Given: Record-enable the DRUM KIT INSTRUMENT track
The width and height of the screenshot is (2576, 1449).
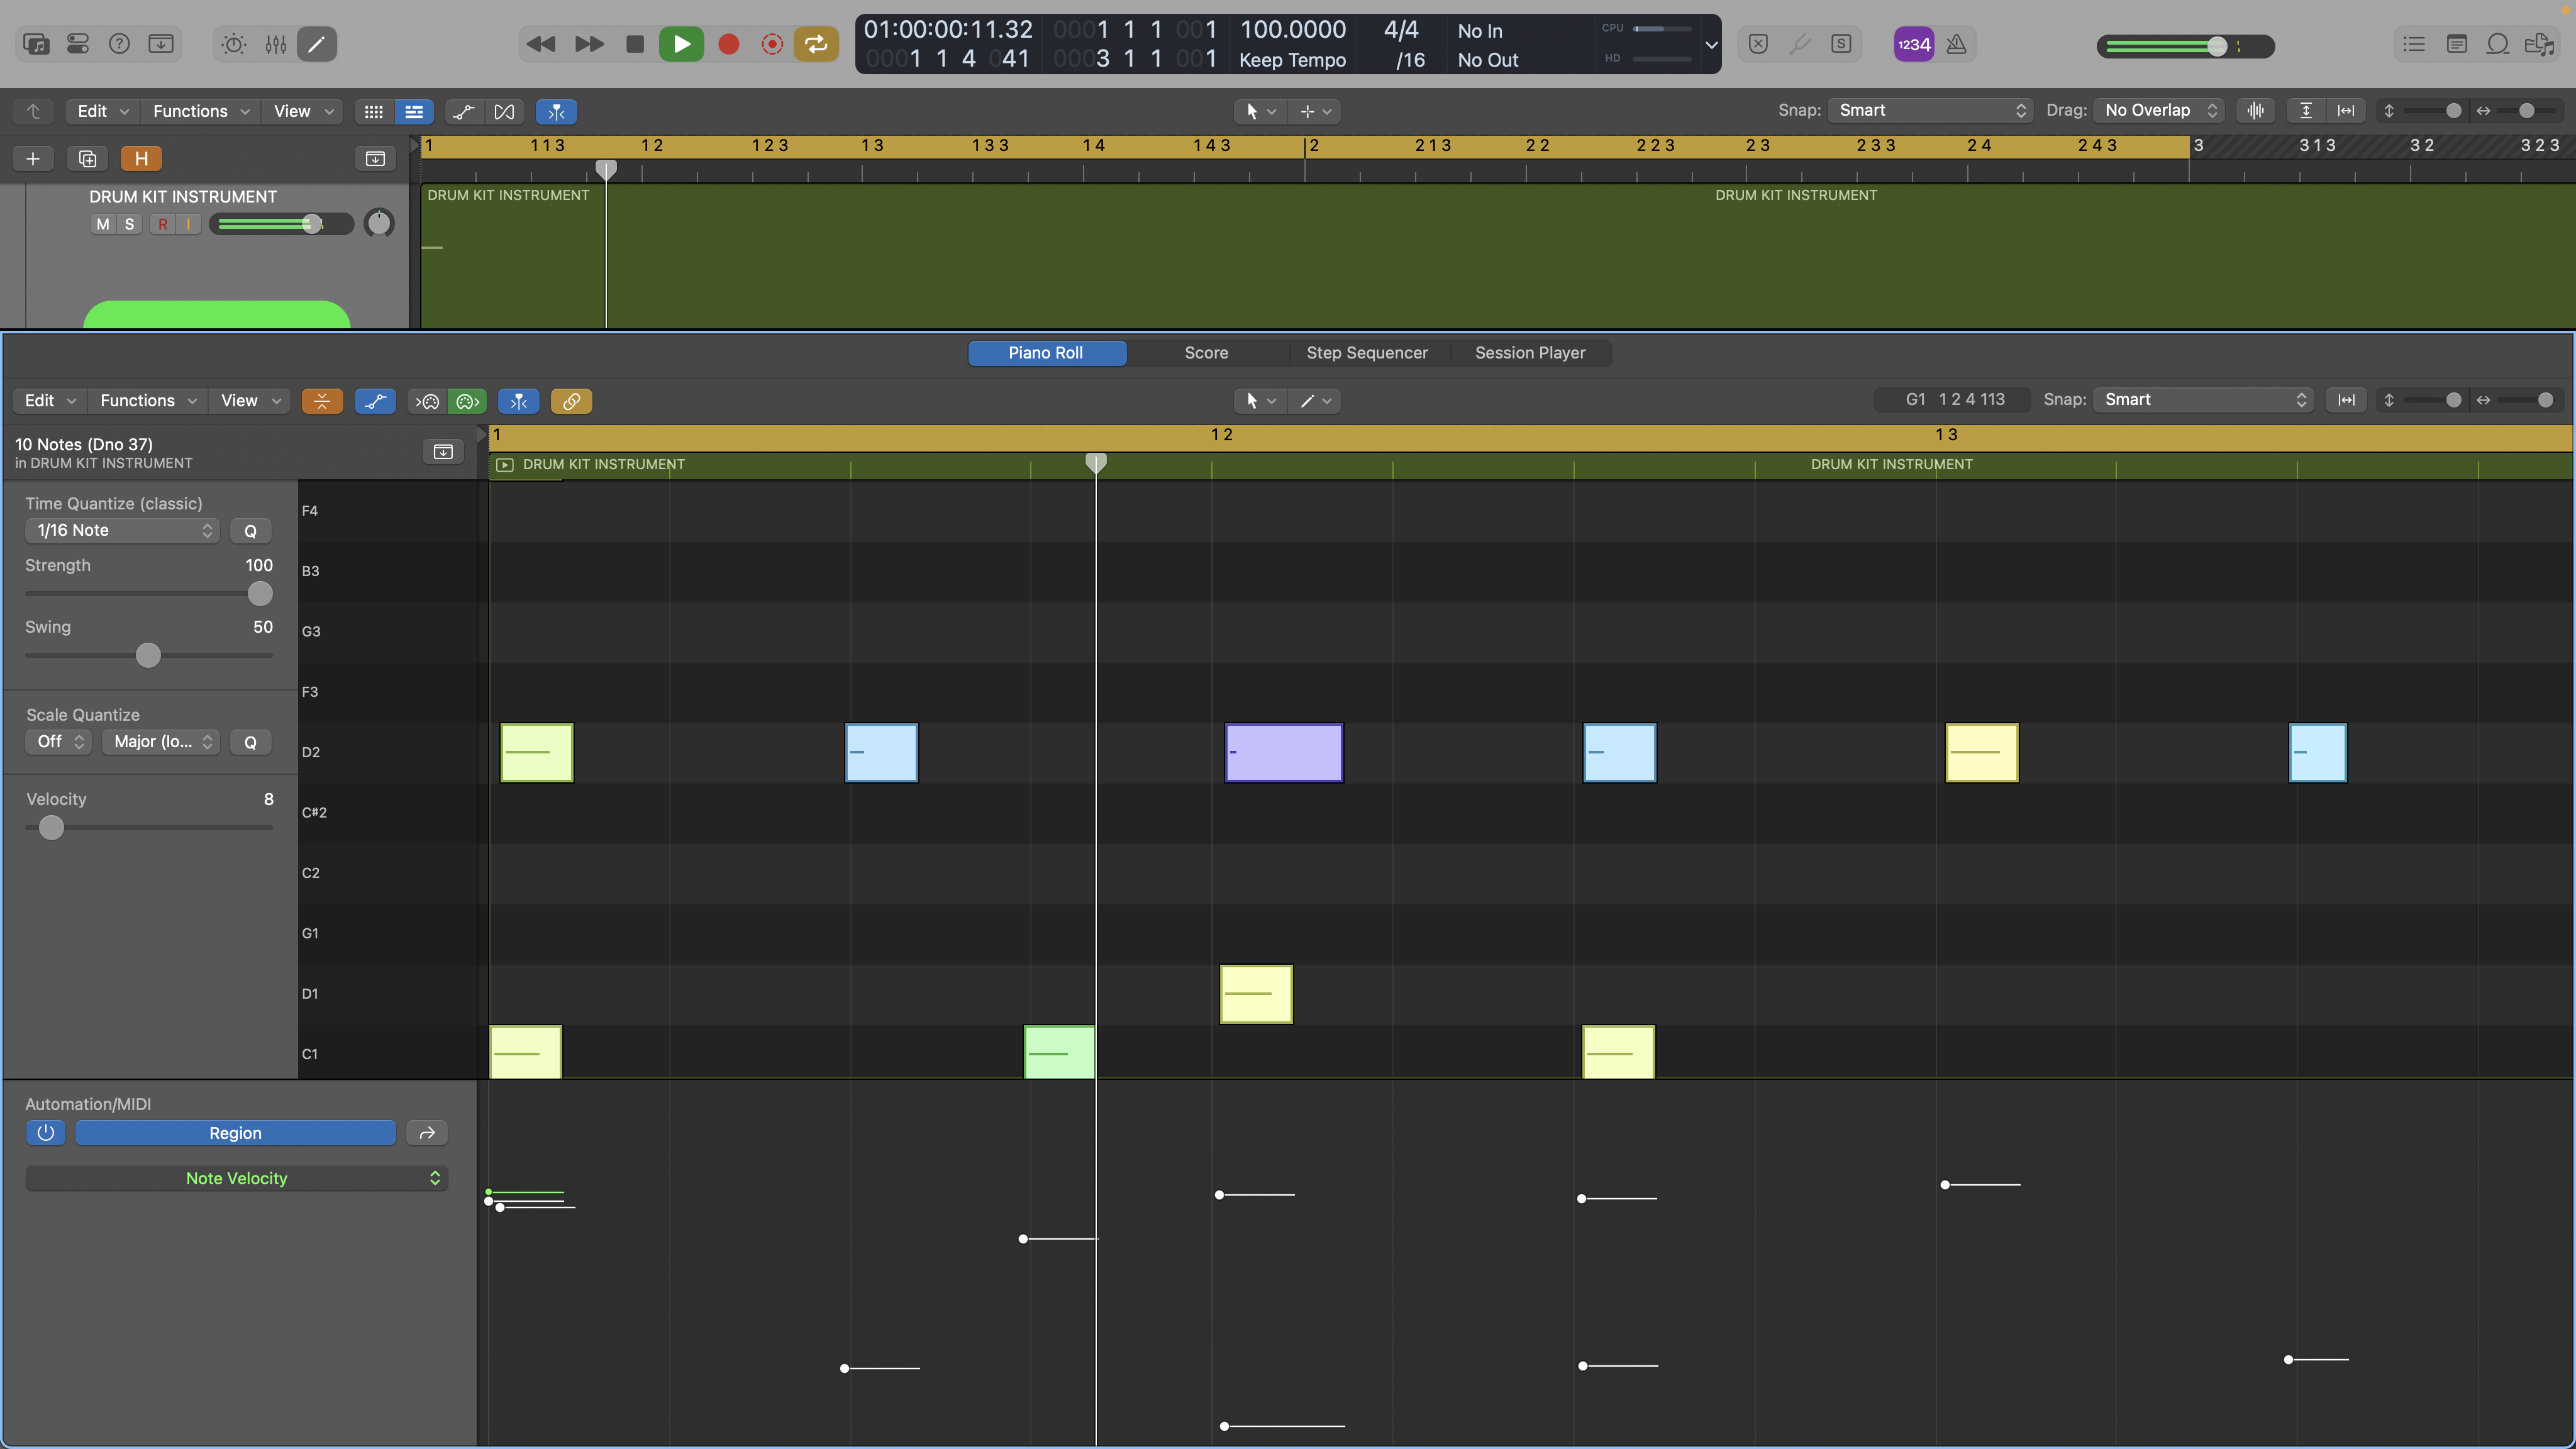Looking at the screenshot, I should coord(162,224).
